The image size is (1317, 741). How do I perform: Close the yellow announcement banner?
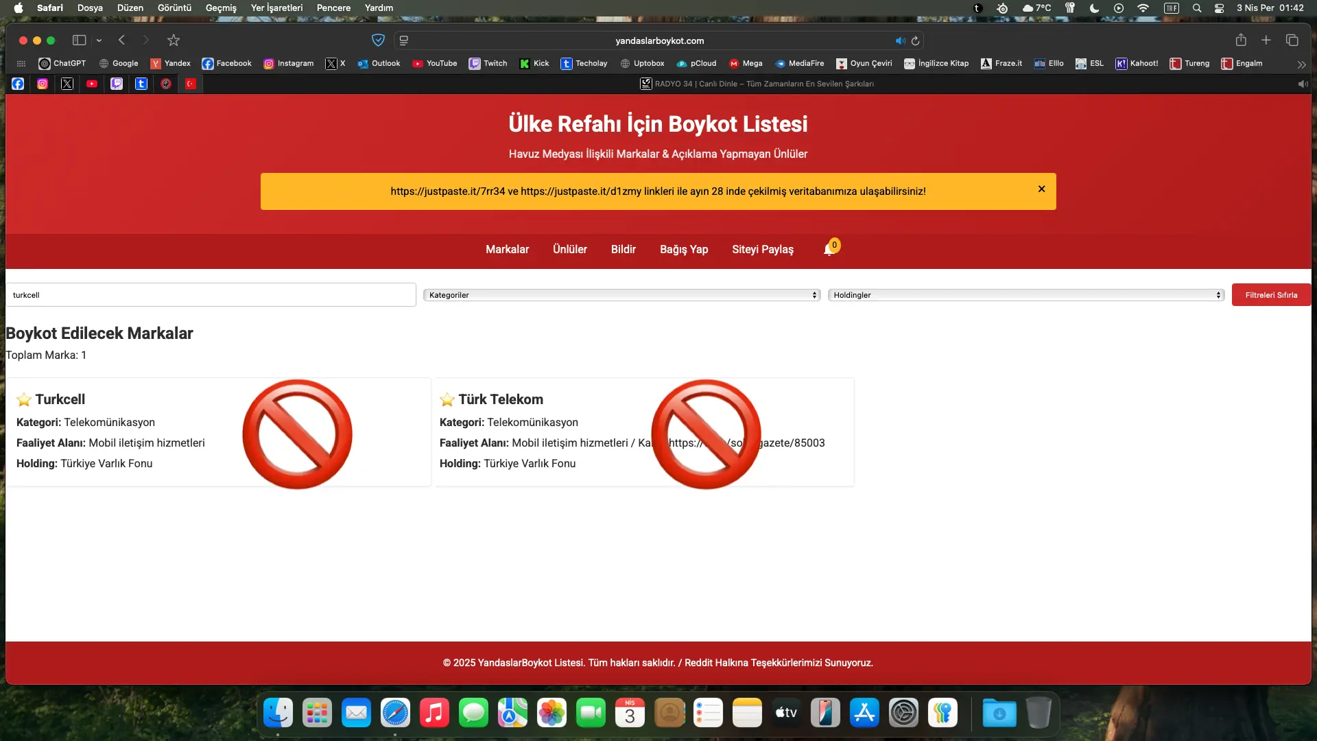1041,189
